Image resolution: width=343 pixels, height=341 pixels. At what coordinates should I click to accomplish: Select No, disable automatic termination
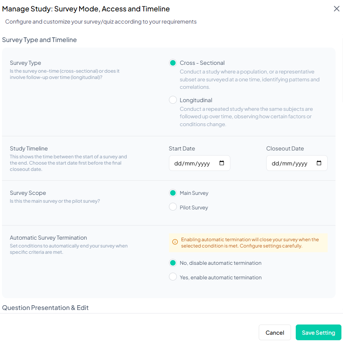click(x=172, y=263)
